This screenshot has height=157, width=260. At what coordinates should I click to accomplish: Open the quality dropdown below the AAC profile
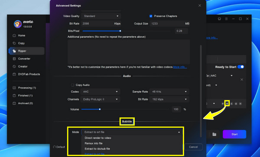click(x=216, y=85)
